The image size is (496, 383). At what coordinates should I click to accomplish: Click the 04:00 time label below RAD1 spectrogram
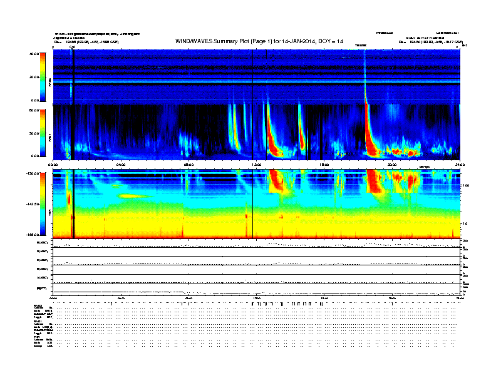(x=121, y=165)
